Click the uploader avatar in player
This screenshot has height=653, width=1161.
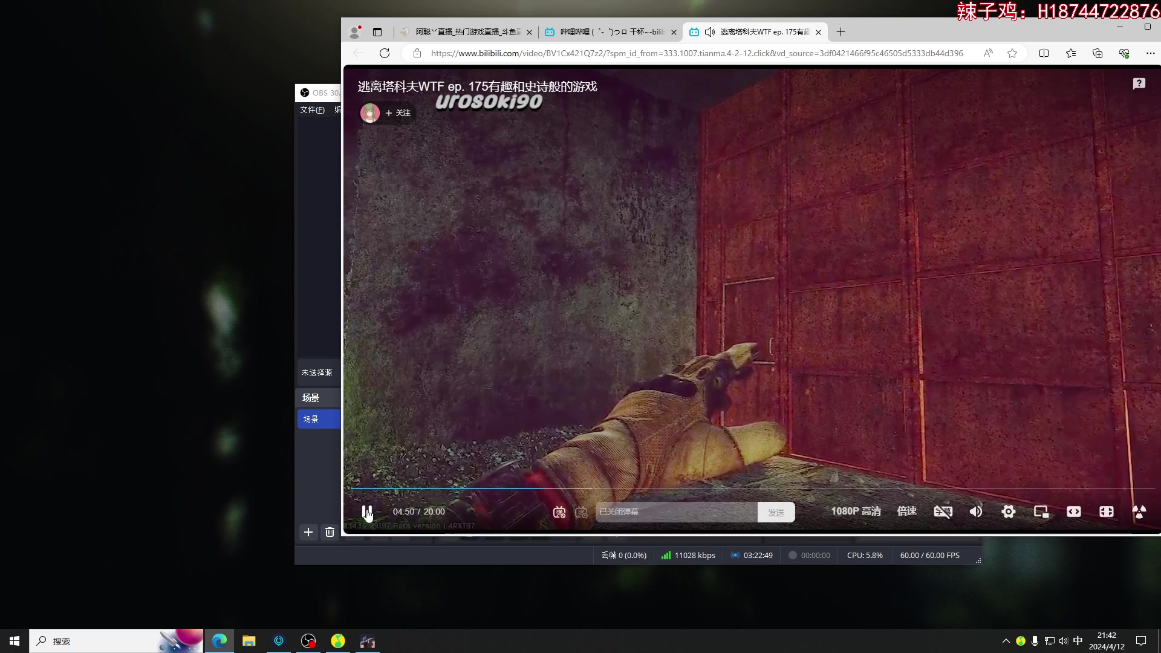click(x=370, y=112)
